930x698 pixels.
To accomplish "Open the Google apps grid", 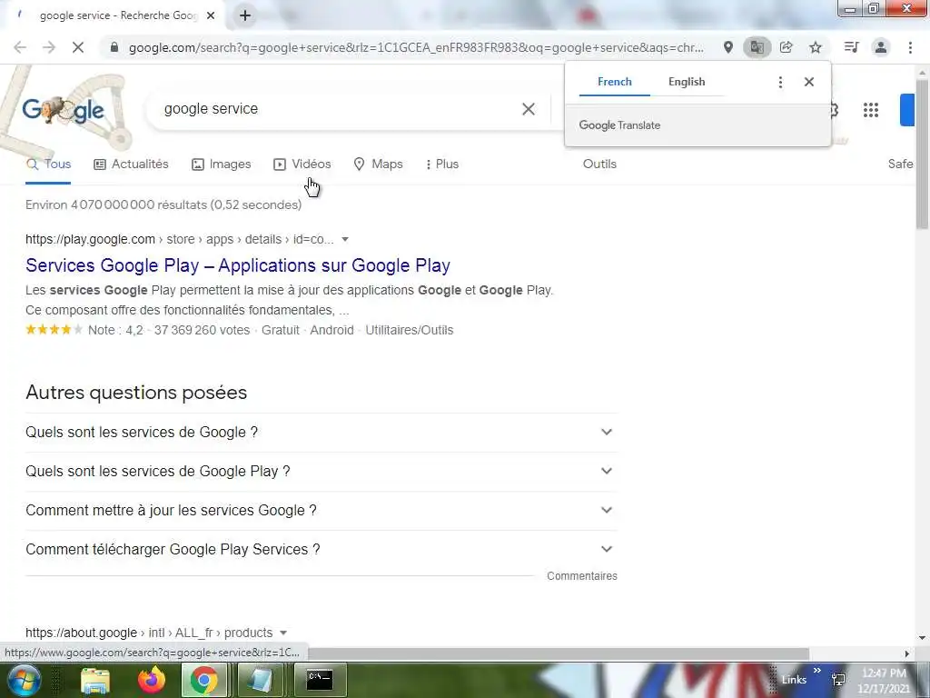I will pos(871,110).
